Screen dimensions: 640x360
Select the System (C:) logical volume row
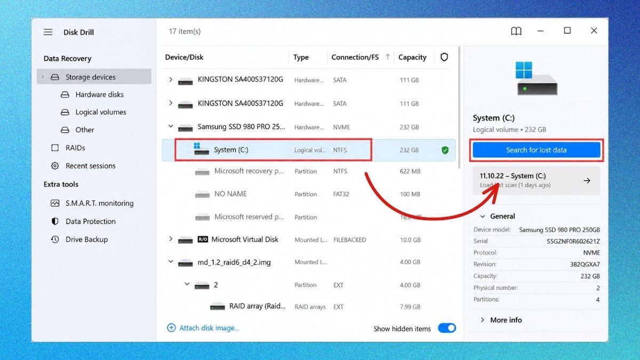(x=309, y=150)
